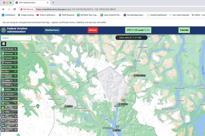
Task: Open Image Hosting bookmark link
Action: [x=26, y=15]
